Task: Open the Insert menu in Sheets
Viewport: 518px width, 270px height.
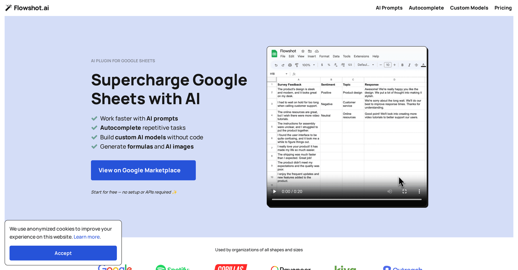Action: [312, 56]
